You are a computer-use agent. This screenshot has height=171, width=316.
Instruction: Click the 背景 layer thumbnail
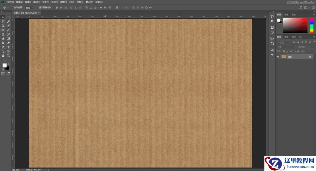[284, 57]
